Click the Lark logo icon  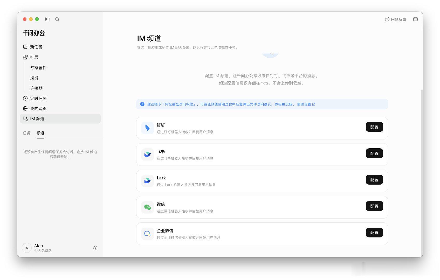point(147,181)
